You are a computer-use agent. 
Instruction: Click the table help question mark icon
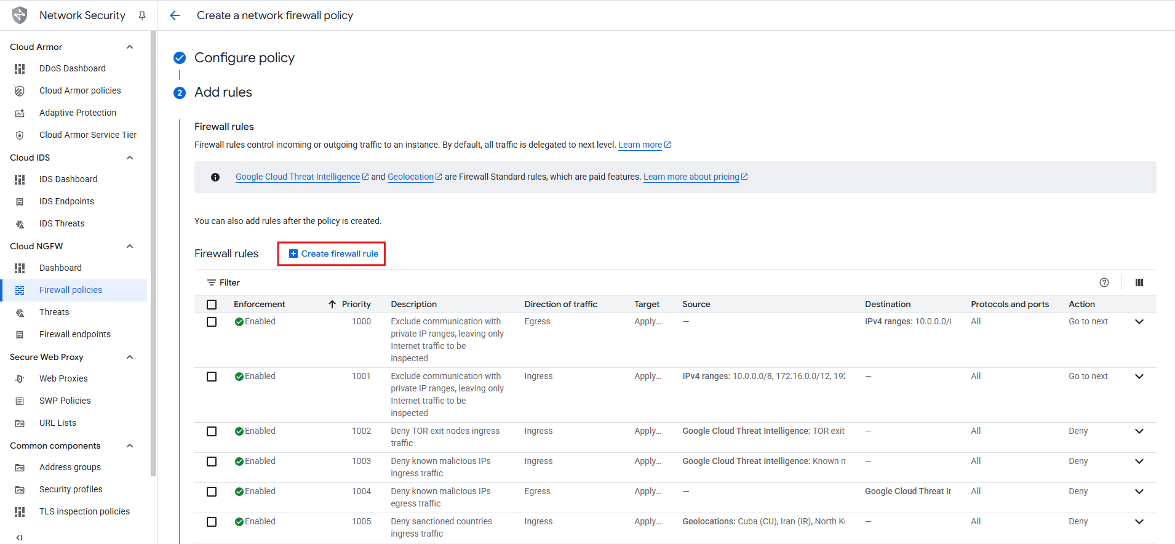tap(1104, 282)
